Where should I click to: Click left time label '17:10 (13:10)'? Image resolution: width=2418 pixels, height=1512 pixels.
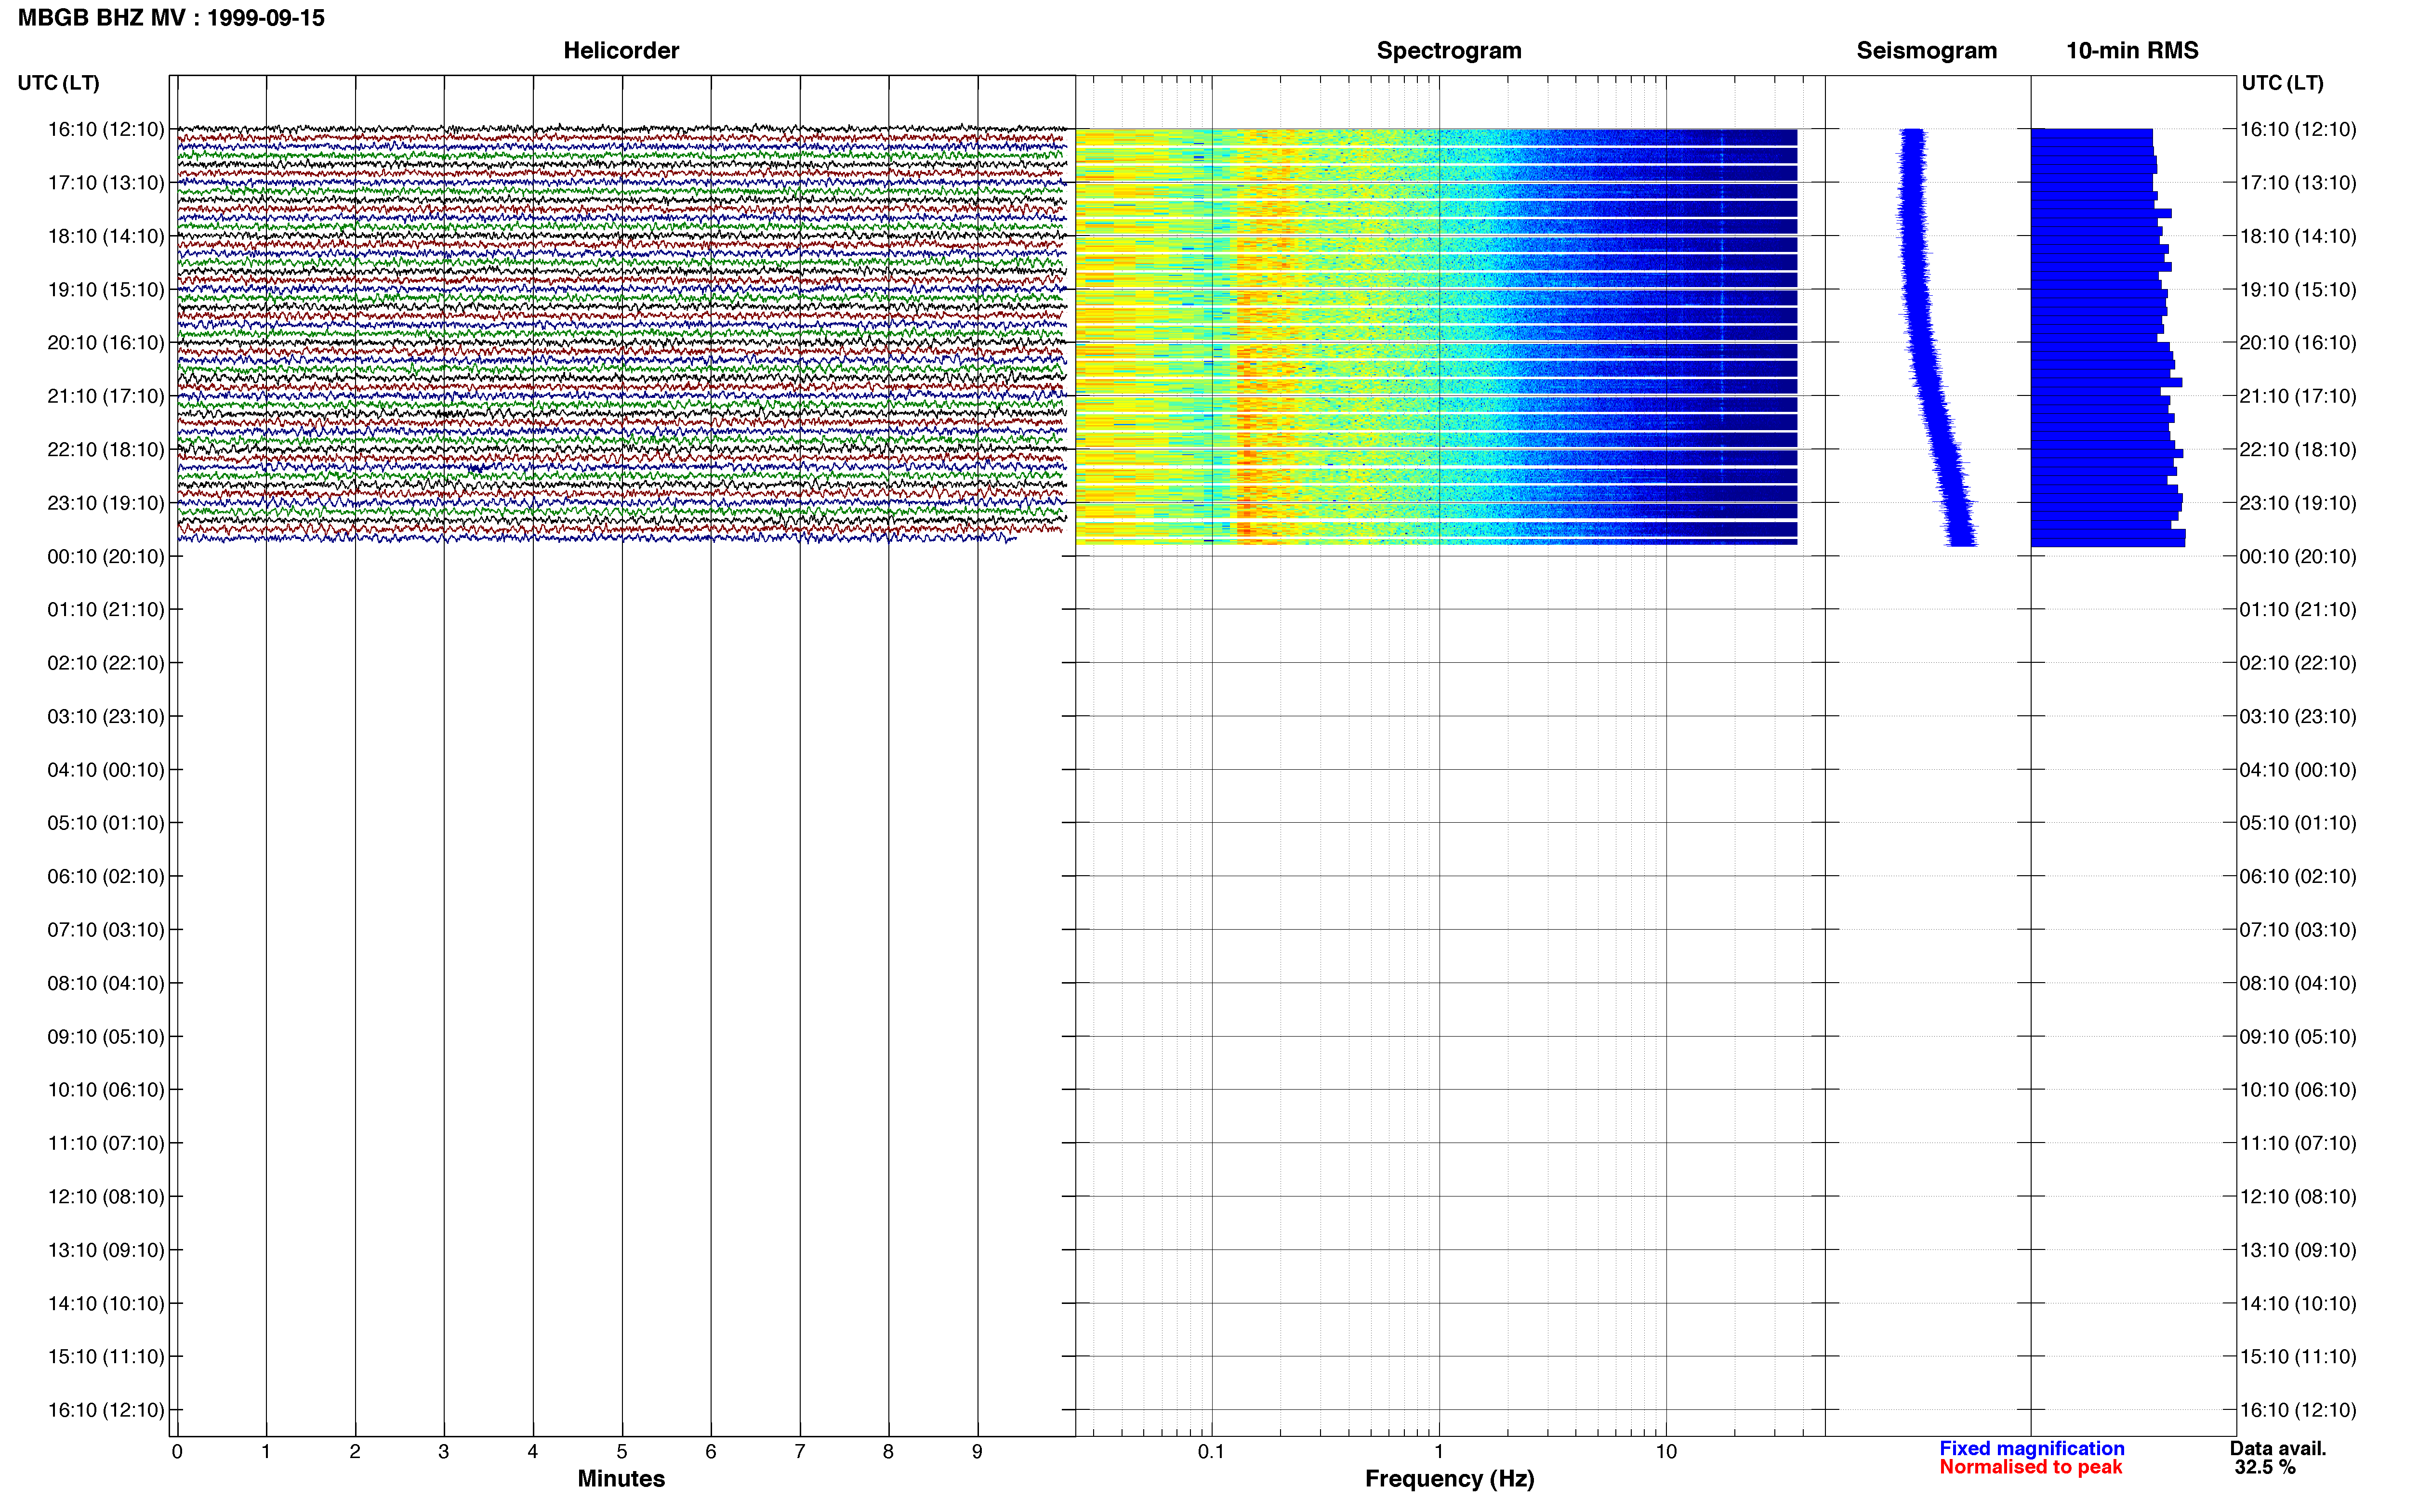coord(106,183)
